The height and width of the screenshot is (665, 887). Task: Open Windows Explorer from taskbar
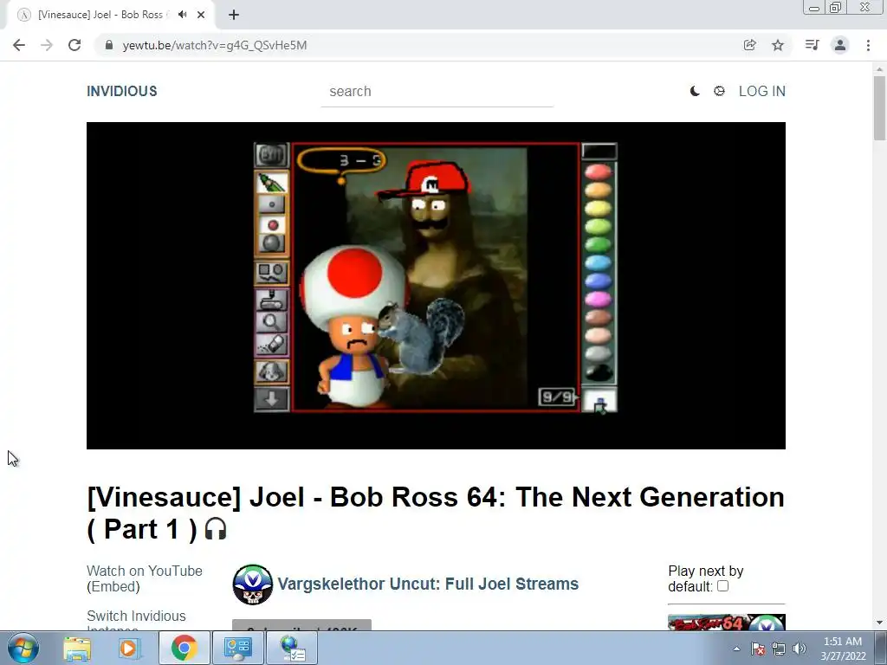point(77,648)
